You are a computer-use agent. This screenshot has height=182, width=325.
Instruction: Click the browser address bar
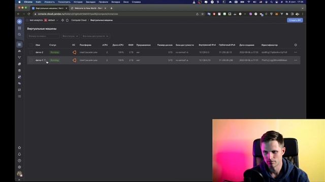[114, 14]
